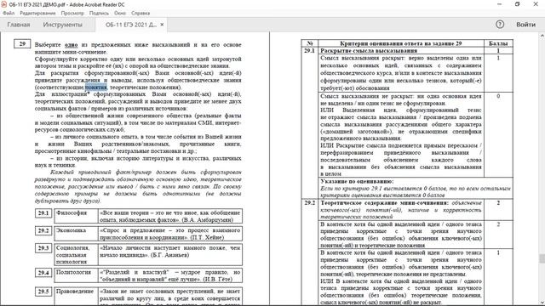Close the ОБ-11 ЕГЭ 2021 document tab
The width and height of the screenshot is (545, 306).
coord(162,25)
